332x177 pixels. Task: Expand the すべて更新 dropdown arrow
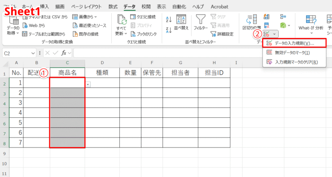126,34
